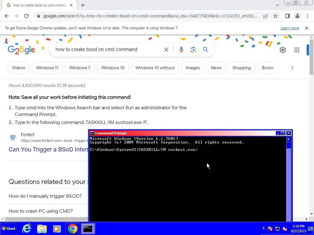Viewport: 314px width, 235px height.
Task: Share this page via the share icon
Action: click(x=266, y=16)
